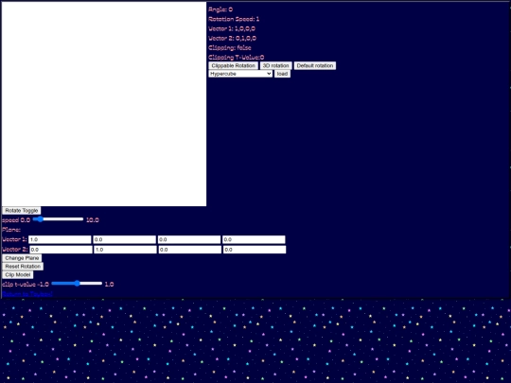Edit Vector 2 first component field
511x383 pixels.
pyautogui.click(x=61, y=250)
